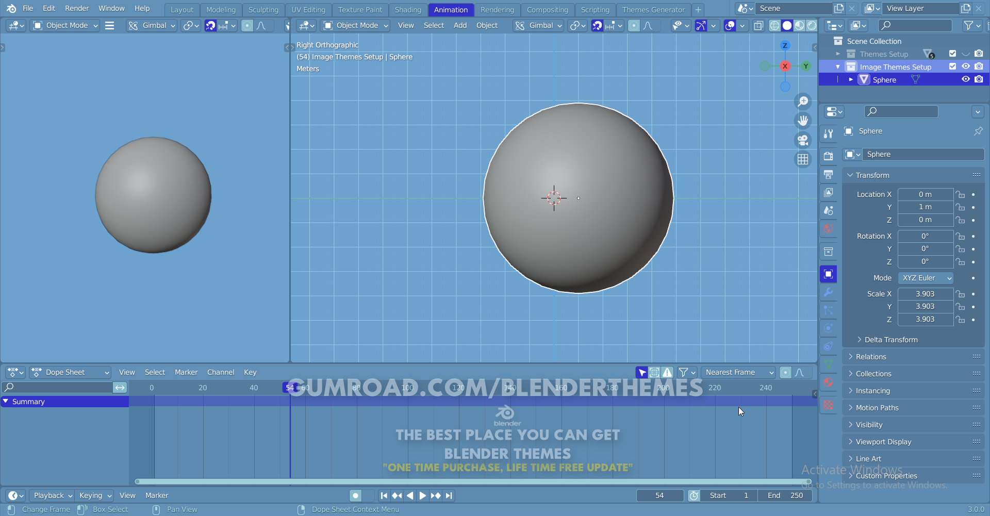Open the Gimbal orientation dropdown in right viewport

point(539,25)
